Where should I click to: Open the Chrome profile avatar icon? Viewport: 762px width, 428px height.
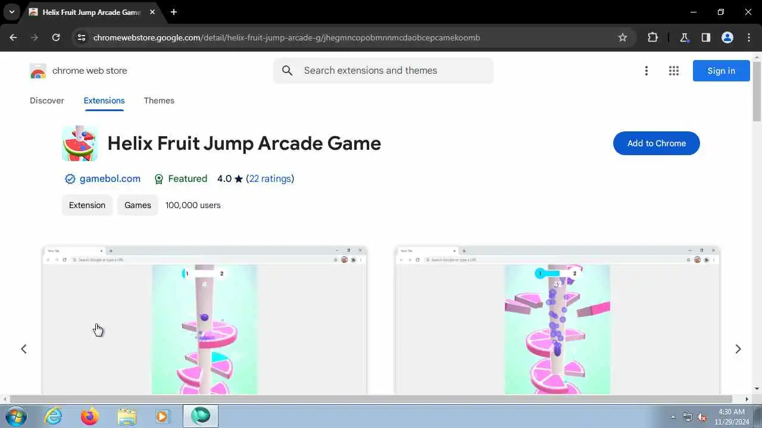point(727,37)
